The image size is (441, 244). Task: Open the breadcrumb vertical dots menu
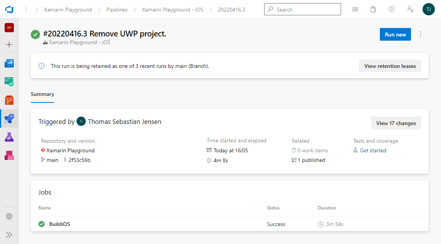click(26, 9)
